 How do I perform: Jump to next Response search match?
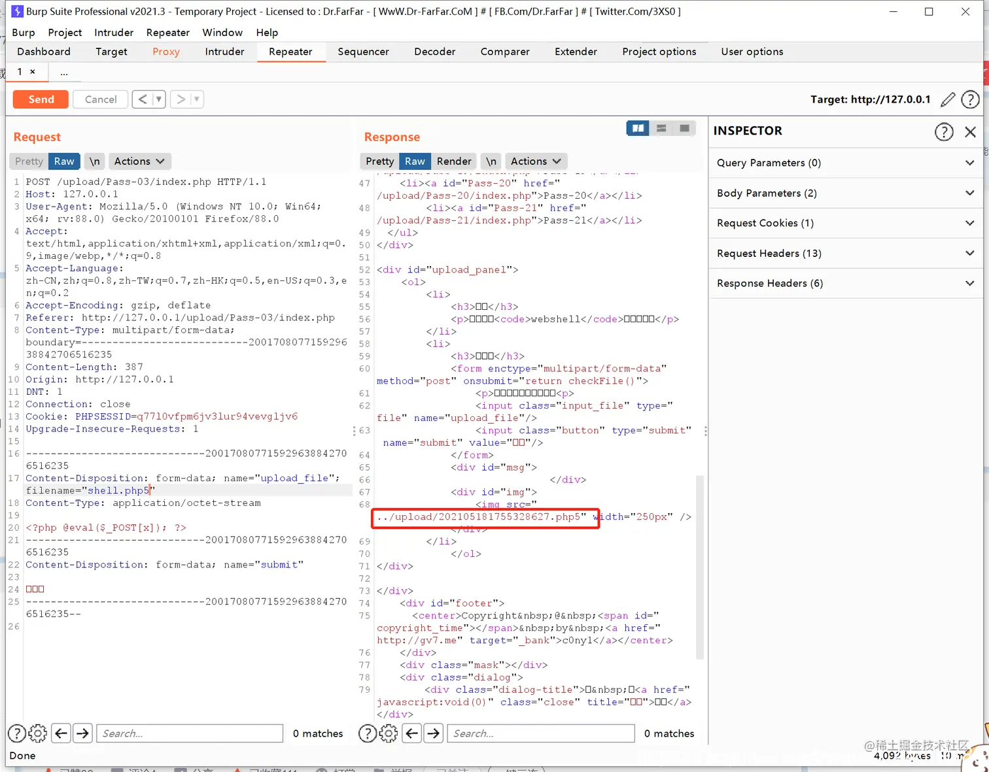(434, 733)
